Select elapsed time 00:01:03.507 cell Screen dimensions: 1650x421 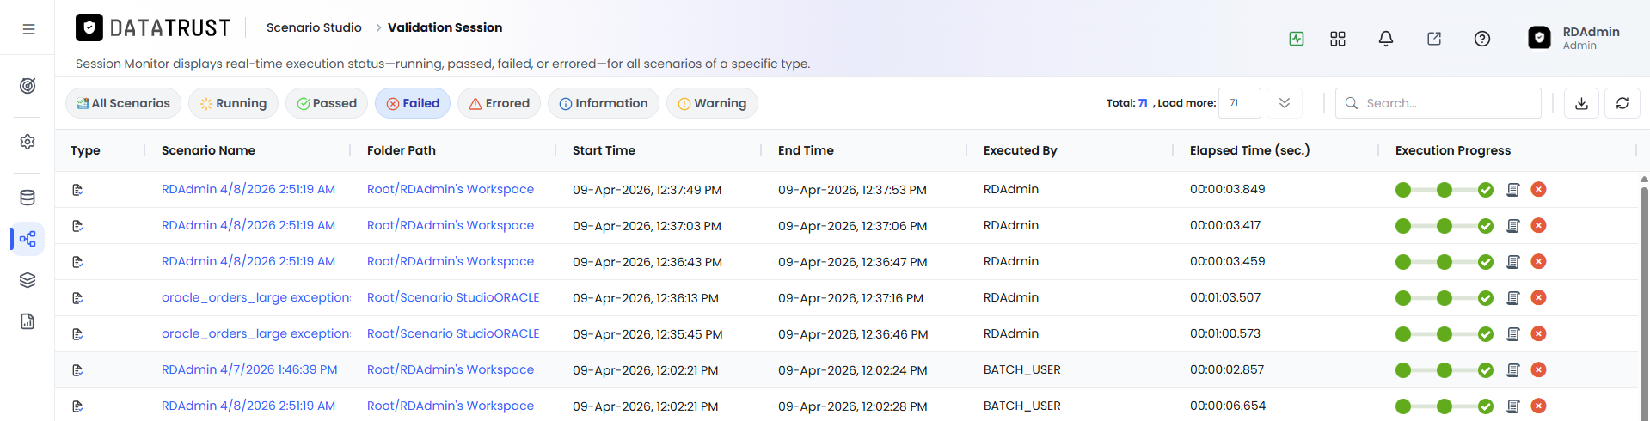[x=1225, y=297]
